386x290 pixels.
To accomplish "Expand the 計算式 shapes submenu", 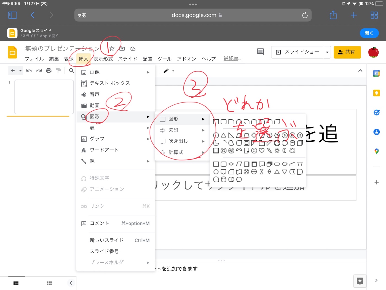I will tap(182, 152).
